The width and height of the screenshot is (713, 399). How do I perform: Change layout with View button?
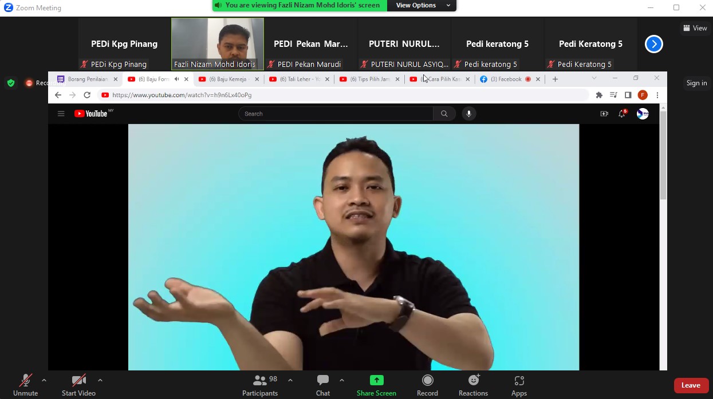695,28
